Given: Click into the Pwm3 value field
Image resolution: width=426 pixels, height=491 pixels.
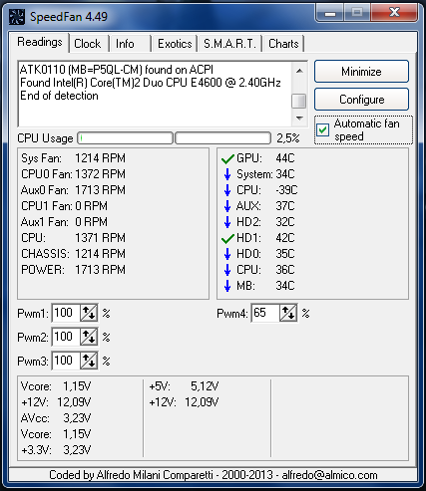Looking at the screenshot, I should (66, 361).
